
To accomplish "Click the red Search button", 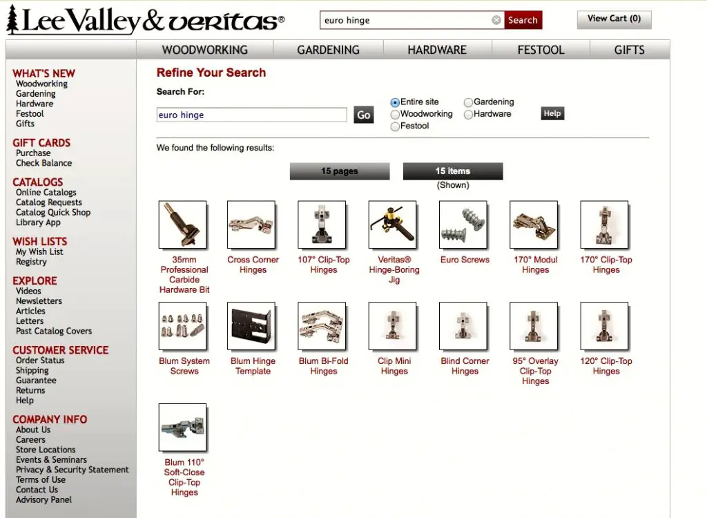I will (523, 20).
